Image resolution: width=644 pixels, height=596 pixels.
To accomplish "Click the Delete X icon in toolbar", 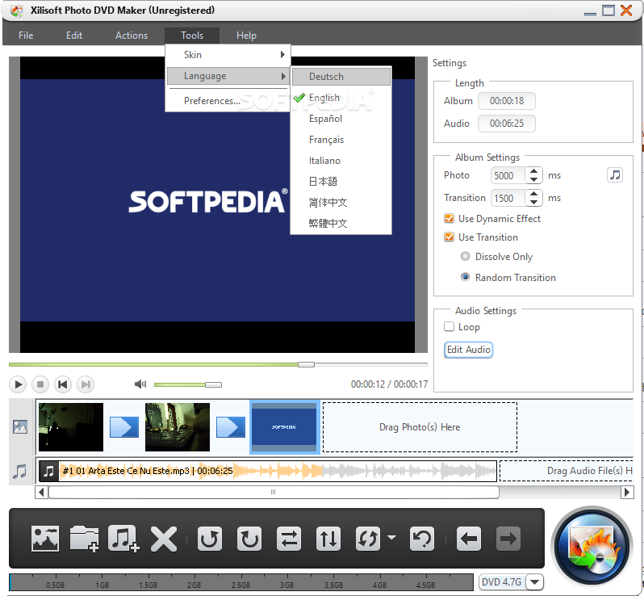I will coord(164,539).
